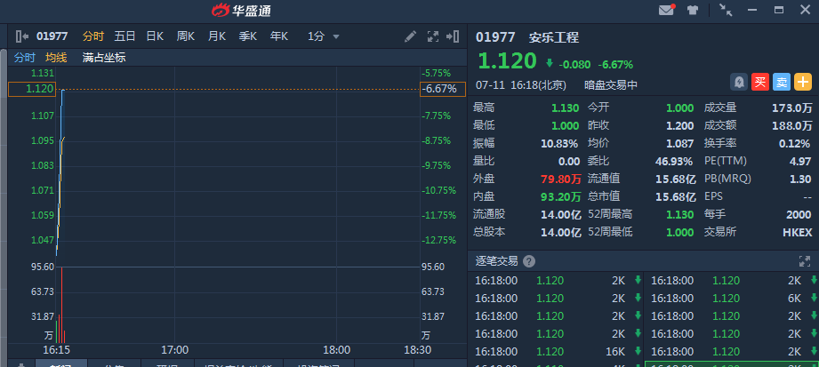Expand the 逐笔交易 trades panel

804,261
